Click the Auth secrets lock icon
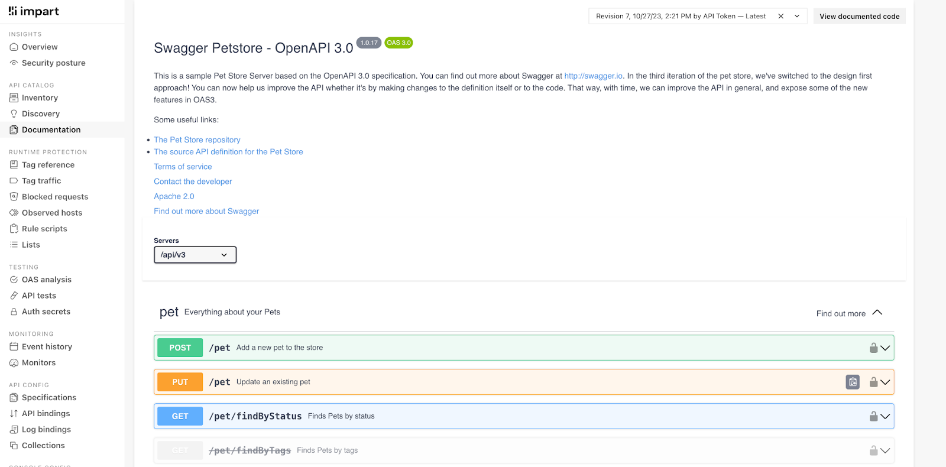The width and height of the screenshot is (946, 467). point(14,312)
